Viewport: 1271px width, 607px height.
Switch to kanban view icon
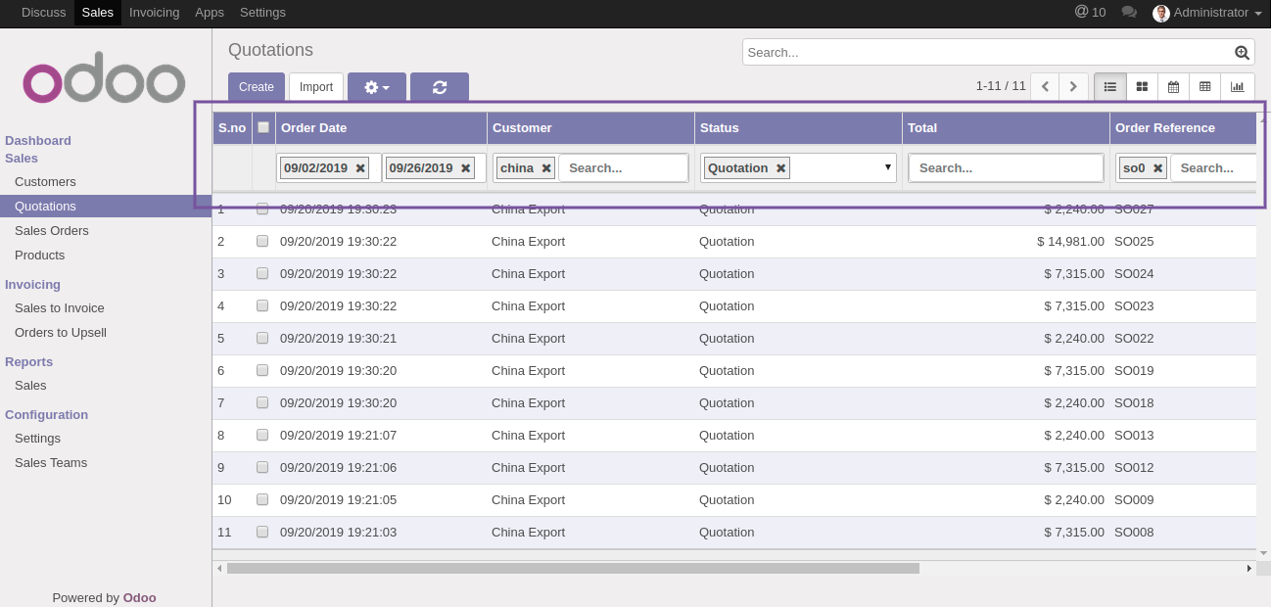(1142, 87)
